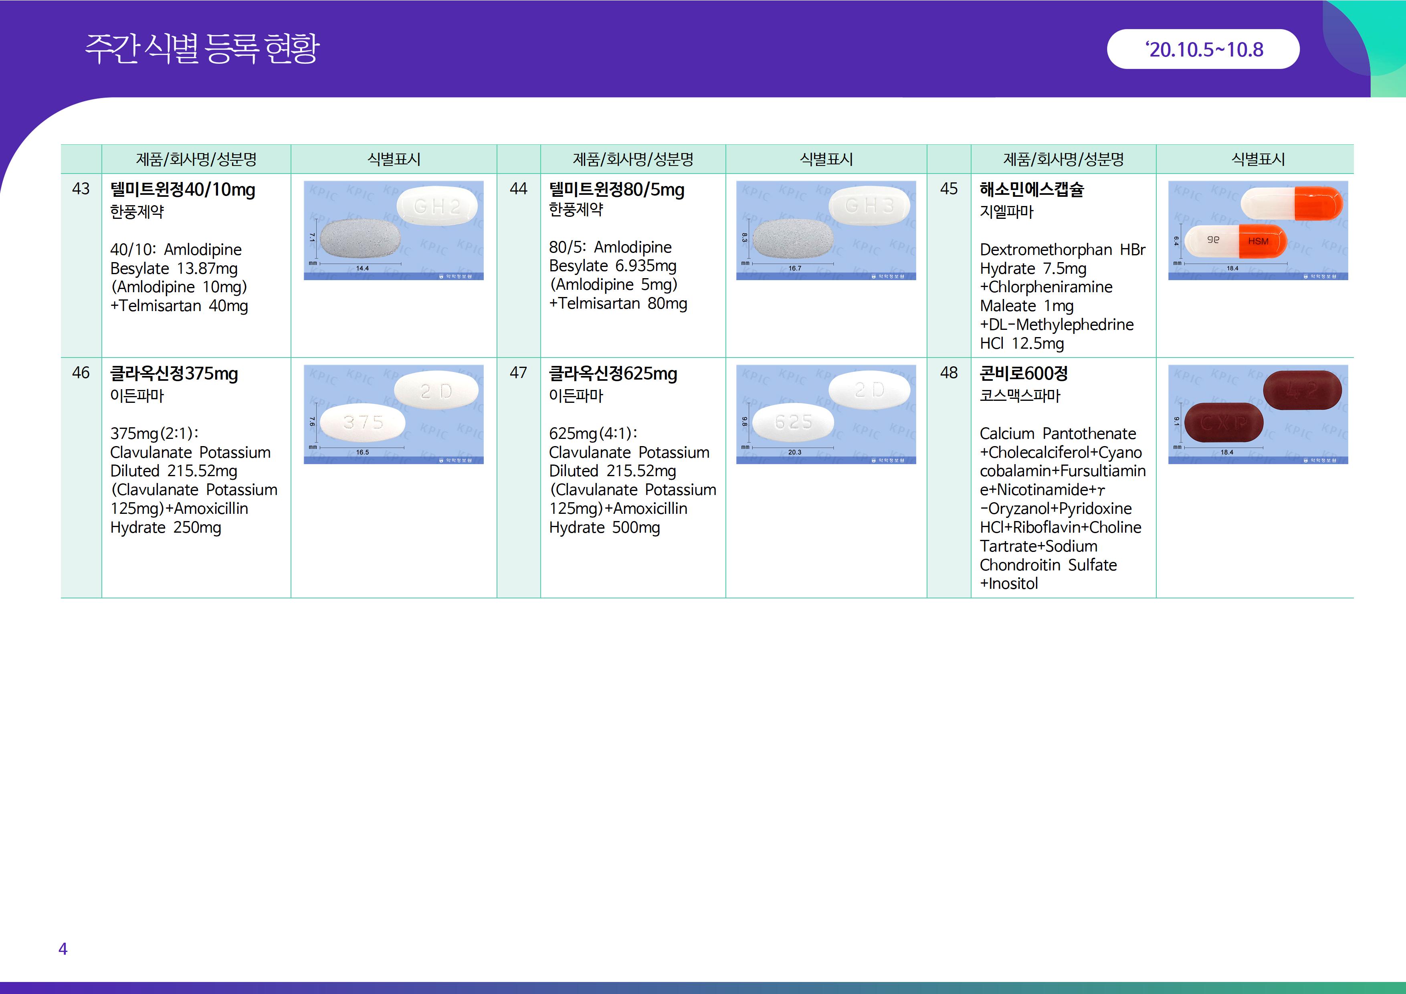Click the last 식별표시 column header
The height and width of the screenshot is (994, 1406).
(x=1258, y=160)
